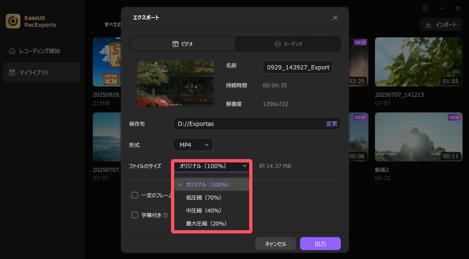Open the hamburger menu icon top right
This screenshot has height=259, width=469.
click(425, 8)
